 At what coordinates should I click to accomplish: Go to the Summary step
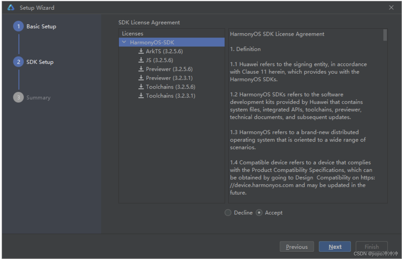coord(38,98)
